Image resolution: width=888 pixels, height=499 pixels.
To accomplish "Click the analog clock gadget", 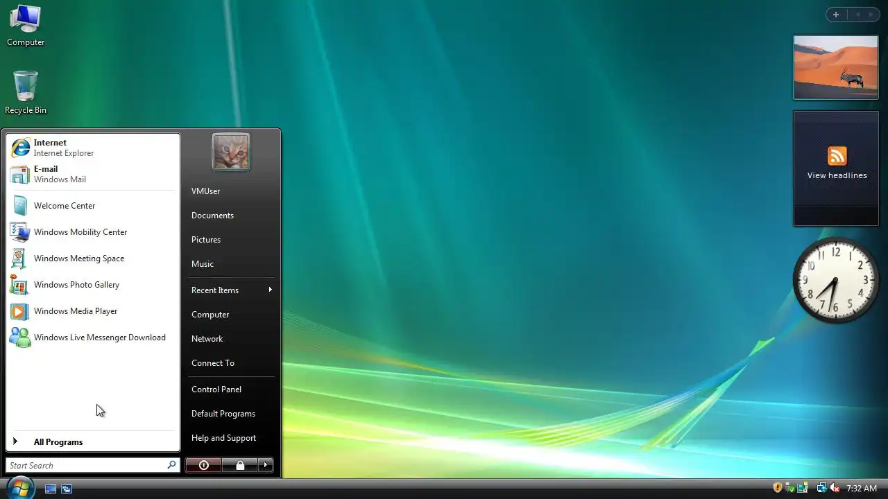I will (835, 280).
